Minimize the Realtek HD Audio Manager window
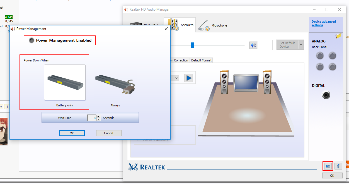Image resolution: width=349 pixels, height=184 pixels. point(314,9)
